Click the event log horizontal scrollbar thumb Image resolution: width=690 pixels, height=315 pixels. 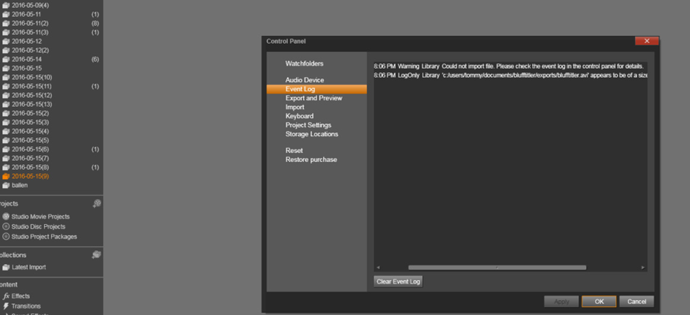pos(497,268)
